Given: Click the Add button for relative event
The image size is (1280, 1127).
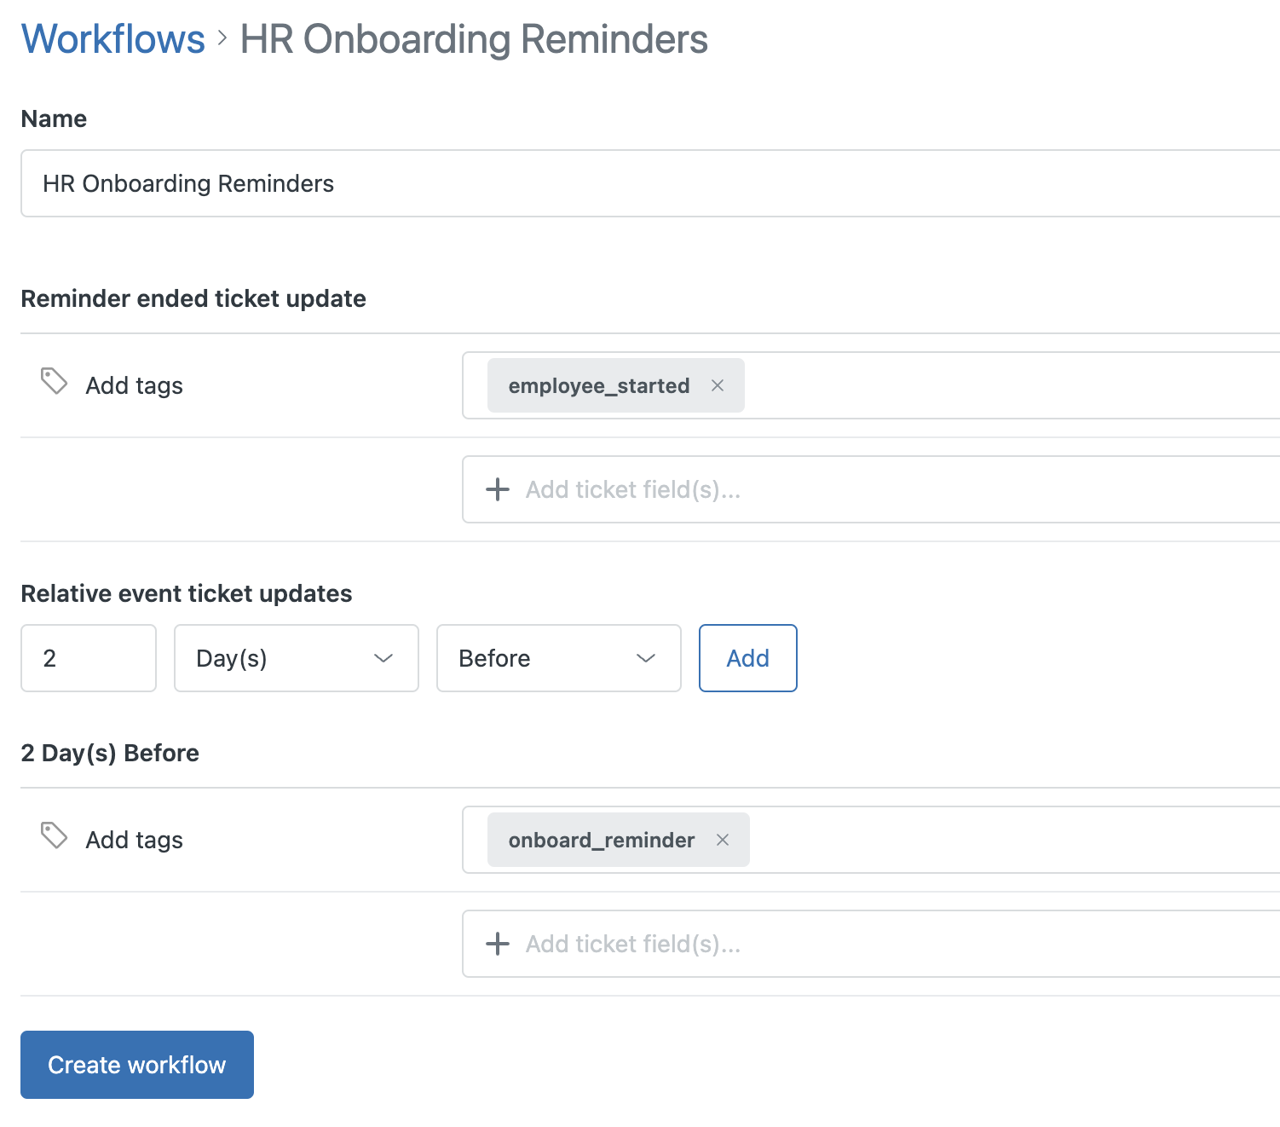Looking at the screenshot, I should (x=748, y=658).
